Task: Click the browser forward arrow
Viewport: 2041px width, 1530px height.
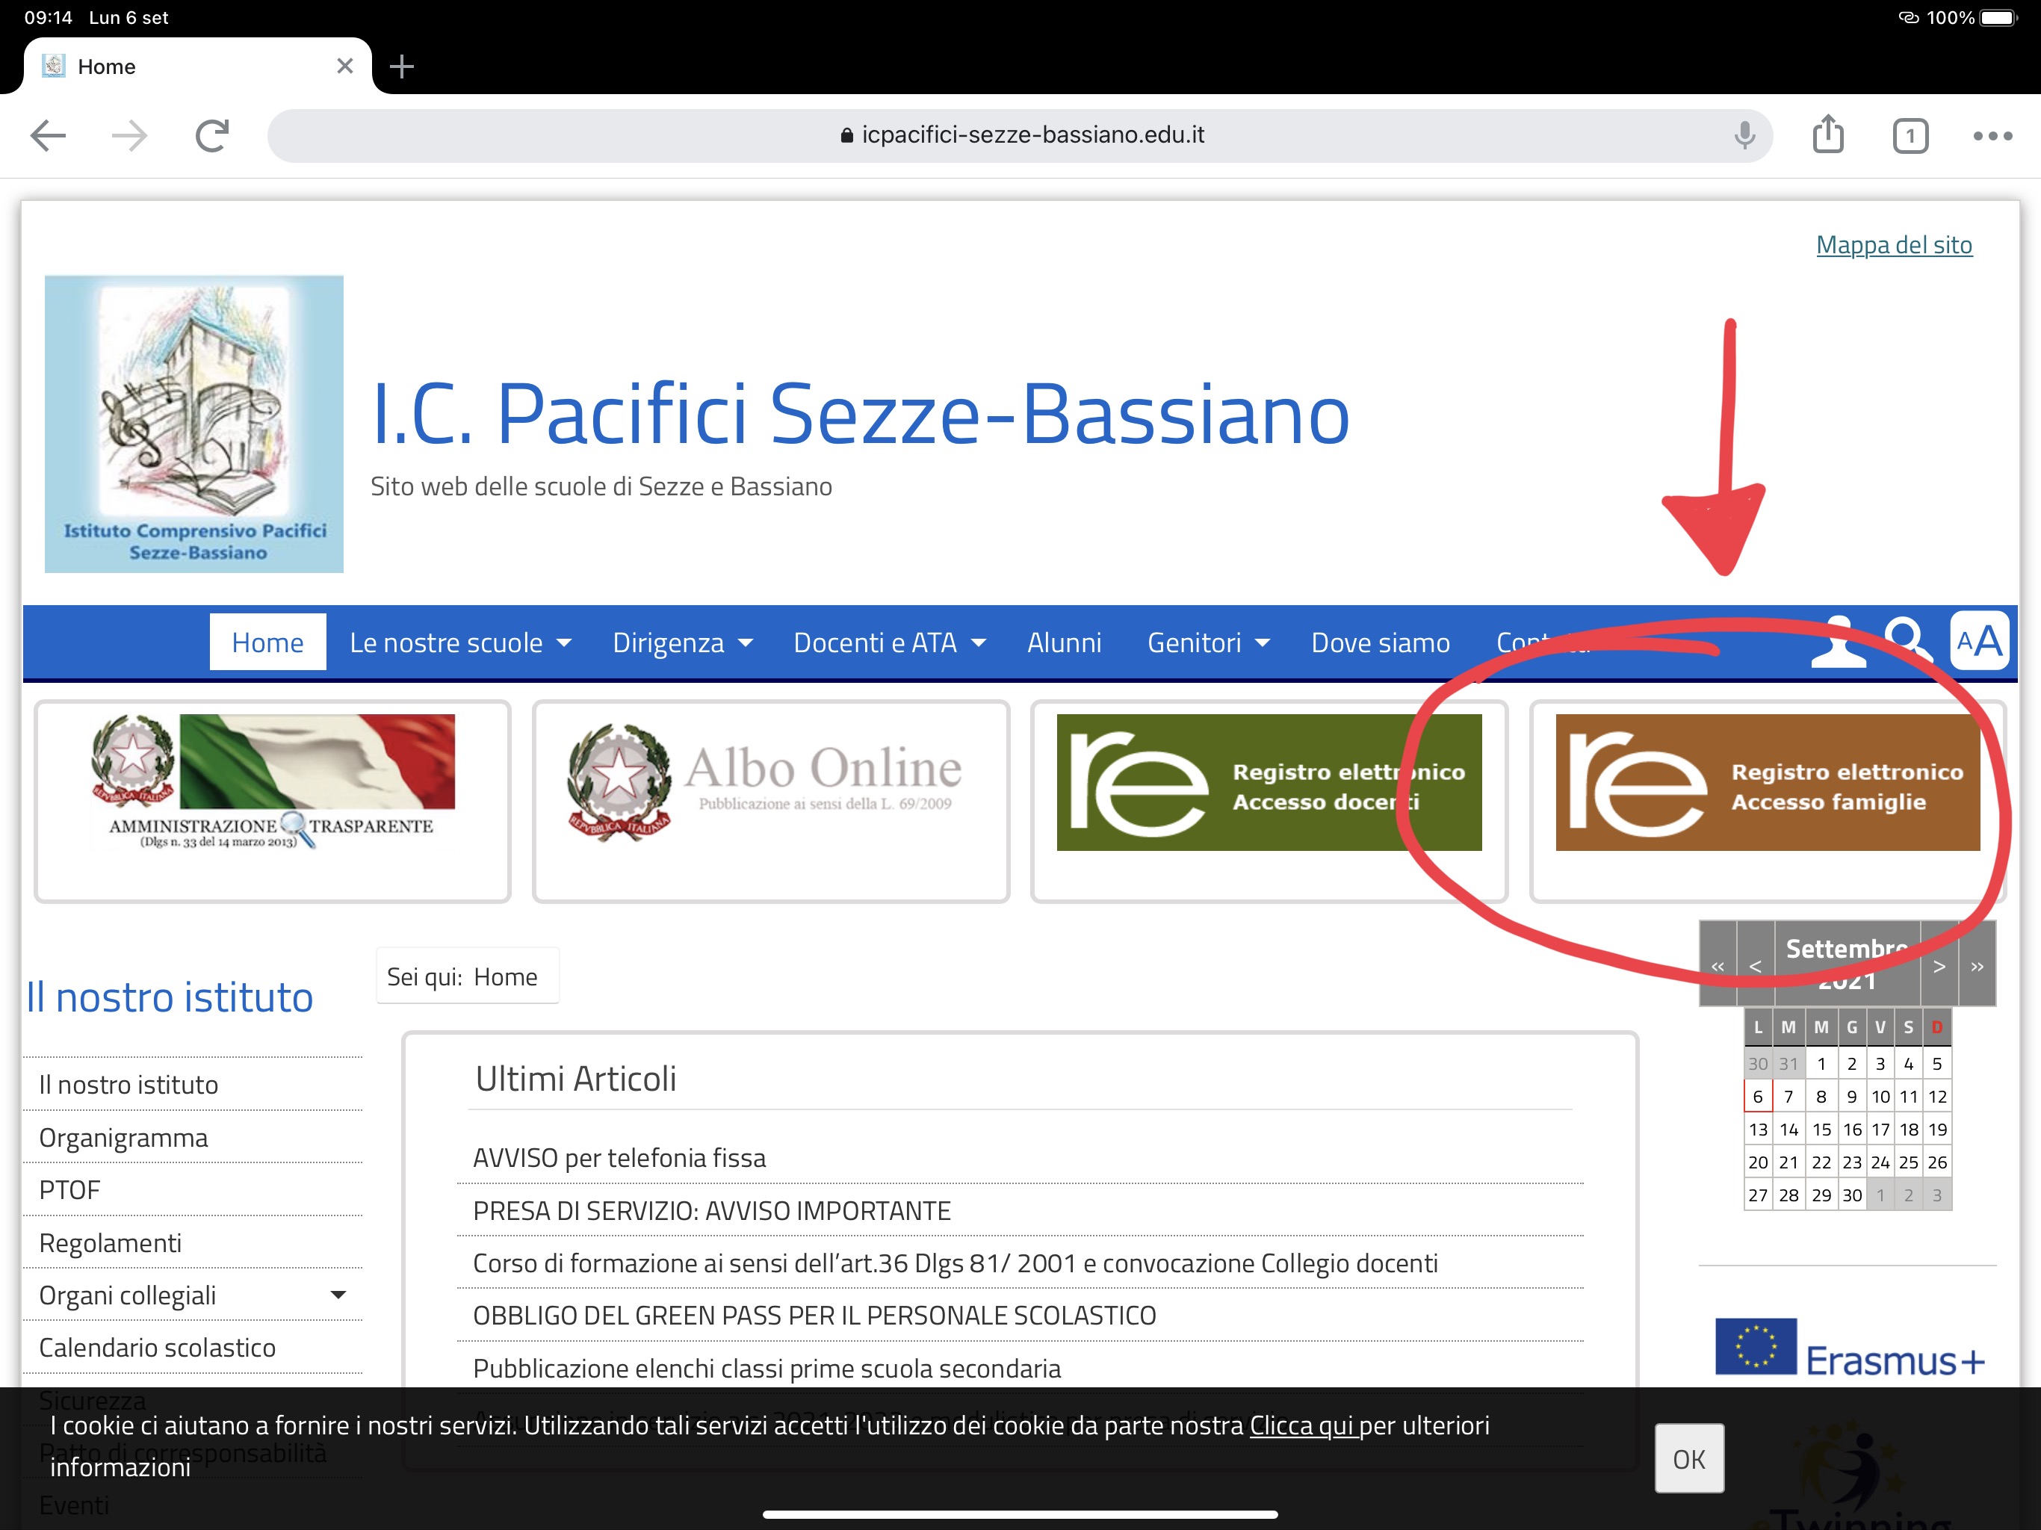Action: tap(129, 136)
